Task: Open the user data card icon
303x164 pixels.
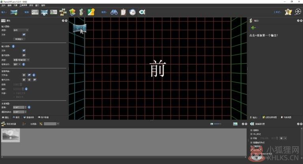Action: click(x=54, y=12)
